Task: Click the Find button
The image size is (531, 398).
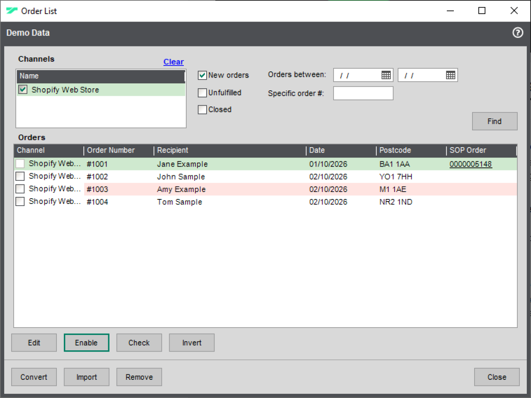Action: pos(494,121)
